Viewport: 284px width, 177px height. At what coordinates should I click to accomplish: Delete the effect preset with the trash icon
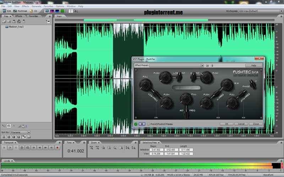212,65
